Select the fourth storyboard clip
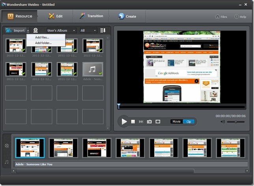This screenshot has width=254, height=186. 130,148
